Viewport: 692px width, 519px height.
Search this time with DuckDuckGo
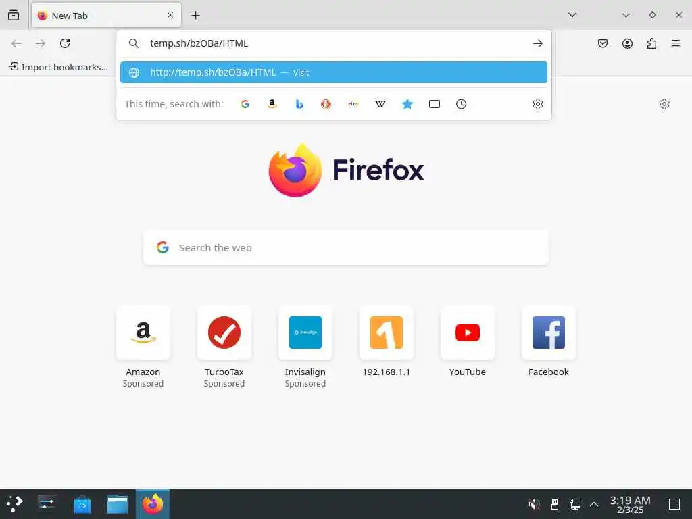326,104
